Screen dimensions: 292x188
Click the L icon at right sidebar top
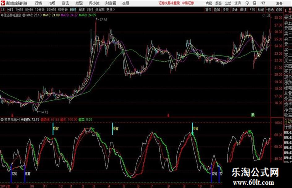(286, 11)
